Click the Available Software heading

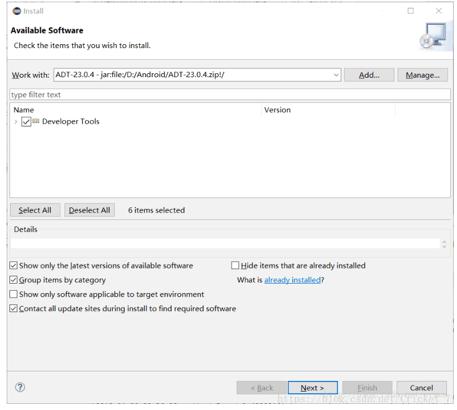point(47,30)
